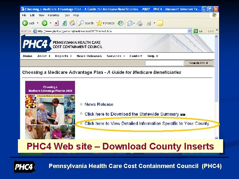Click the green Forward arrow button
The width and height of the screenshot is (239, 179).
tap(44, 23)
